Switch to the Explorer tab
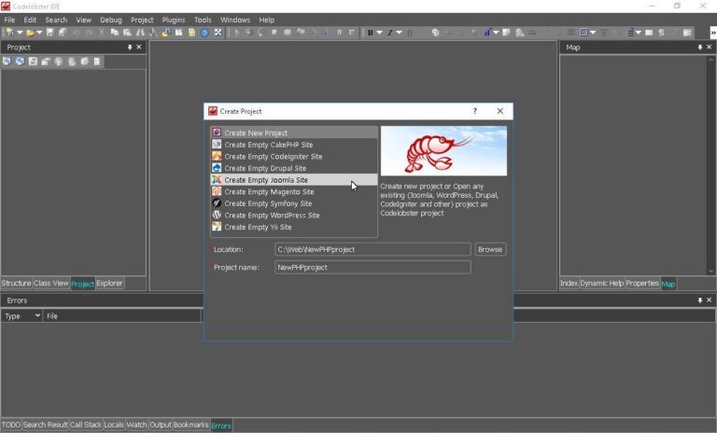The width and height of the screenshot is (717, 433). tap(110, 283)
